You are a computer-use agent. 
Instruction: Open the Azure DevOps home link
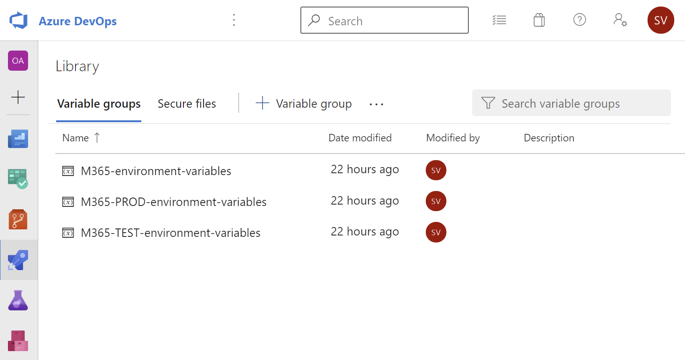point(78,21)
